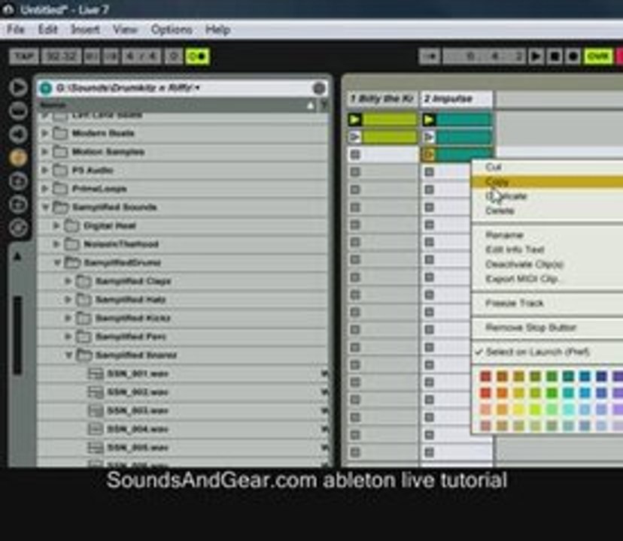Choose Freeze Track in context menu

(547, 304)
